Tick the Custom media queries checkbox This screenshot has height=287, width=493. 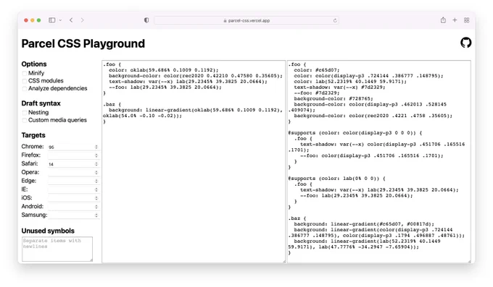[x=25, y=120]
